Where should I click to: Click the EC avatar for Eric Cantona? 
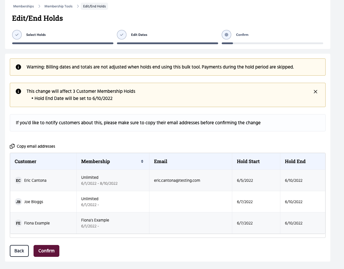[x=18, y=180]
